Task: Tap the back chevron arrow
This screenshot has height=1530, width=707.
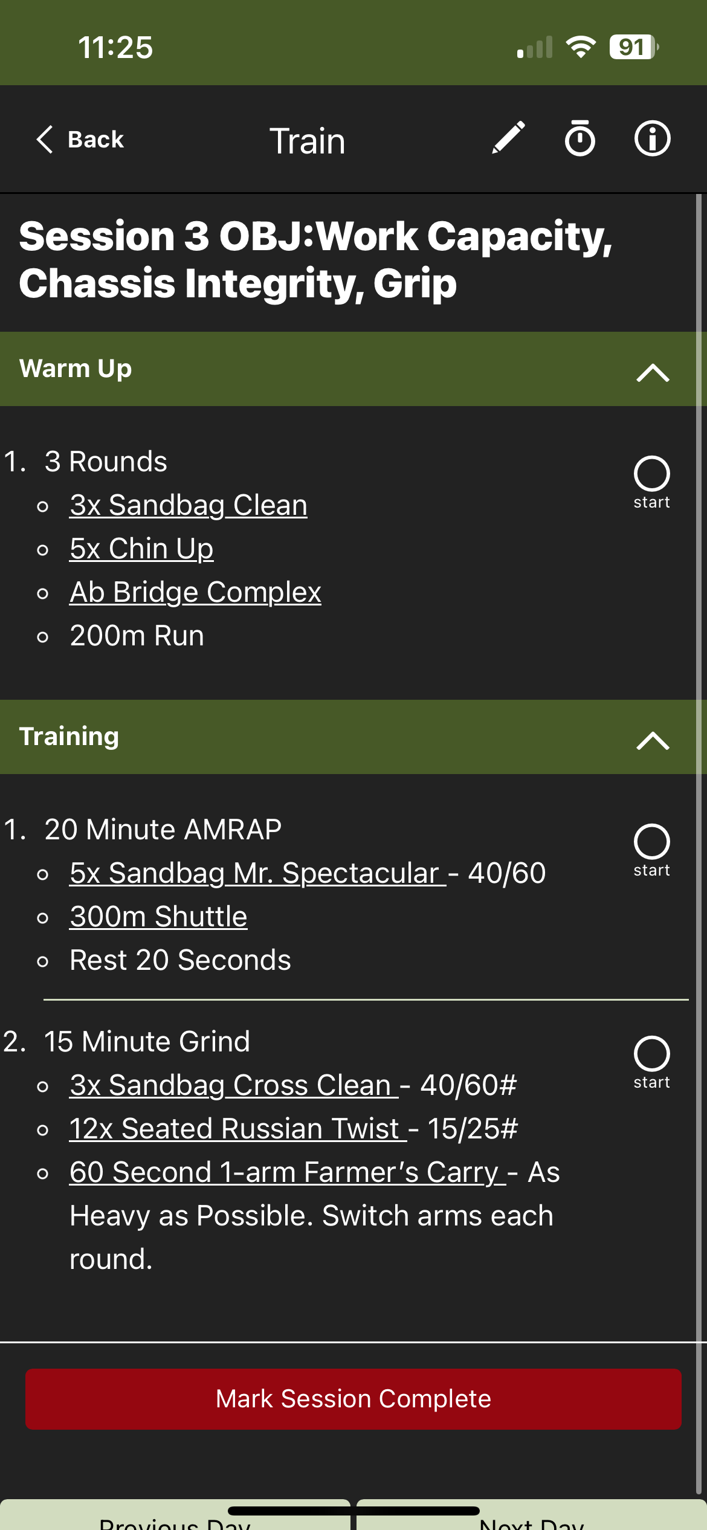Action: [x=45, y=140]
